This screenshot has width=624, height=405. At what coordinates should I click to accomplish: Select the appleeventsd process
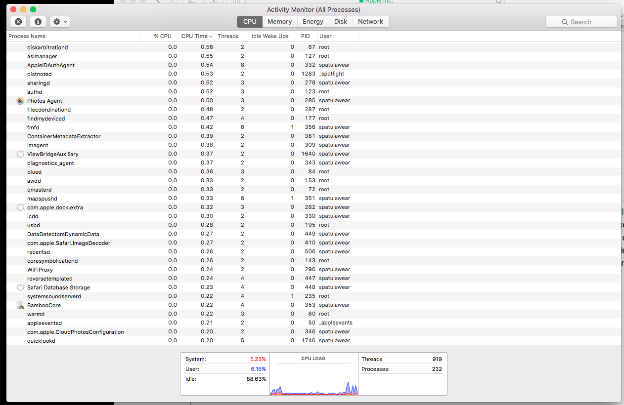[x=45, y=323]
